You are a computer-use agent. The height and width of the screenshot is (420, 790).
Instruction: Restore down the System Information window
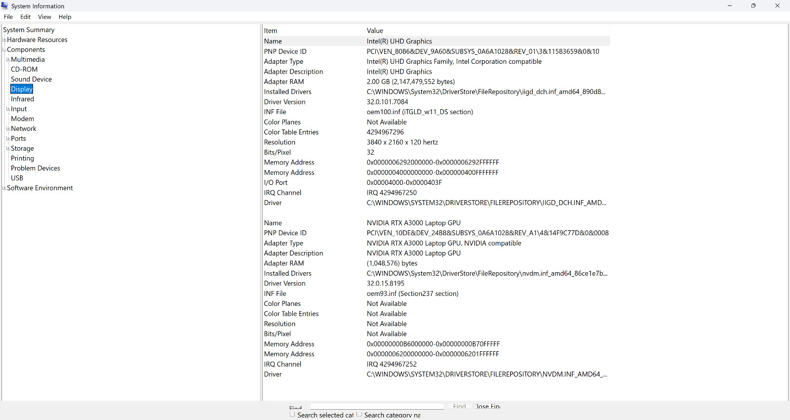pos(753,6)
